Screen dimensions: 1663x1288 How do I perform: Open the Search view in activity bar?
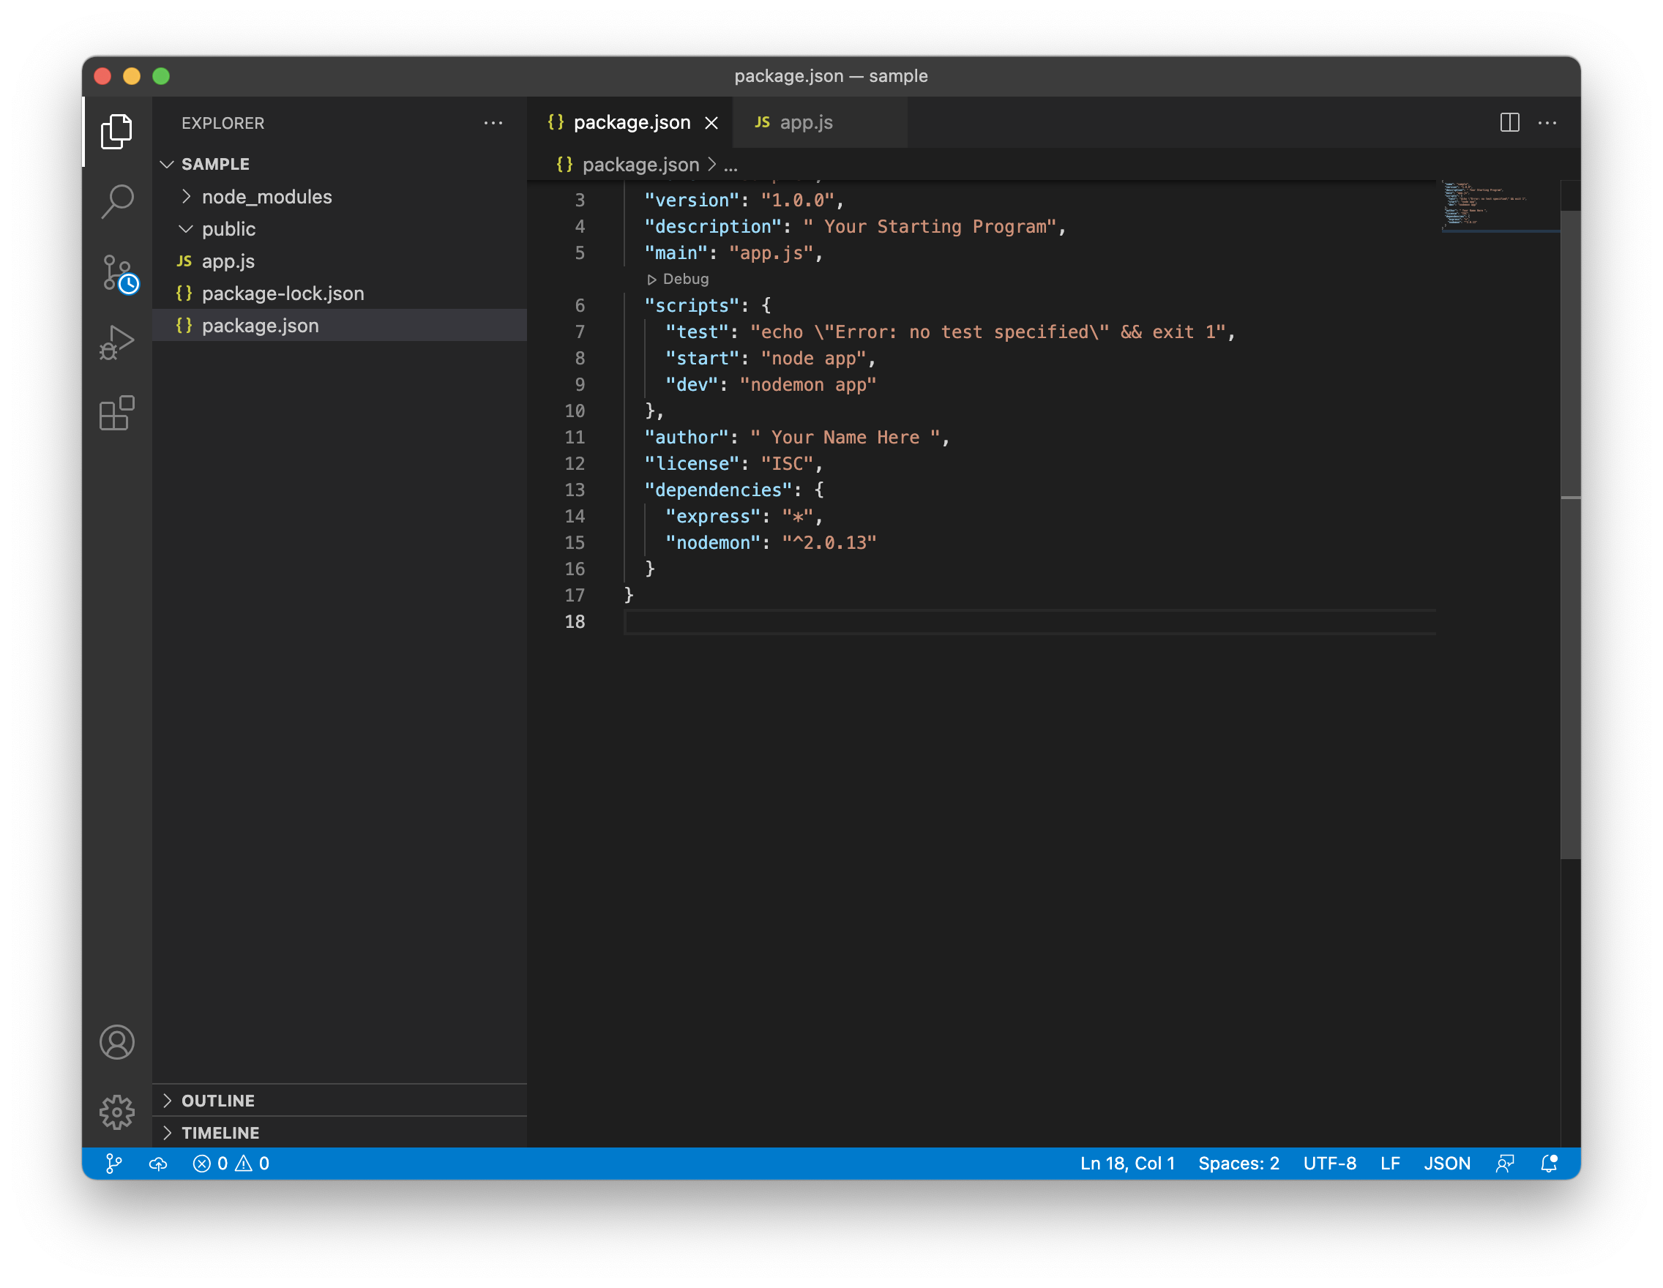(x=117, y=202)
